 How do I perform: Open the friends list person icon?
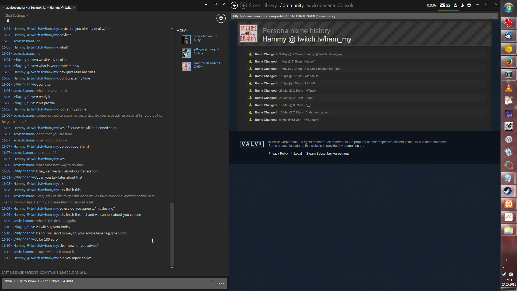(455, 5)
